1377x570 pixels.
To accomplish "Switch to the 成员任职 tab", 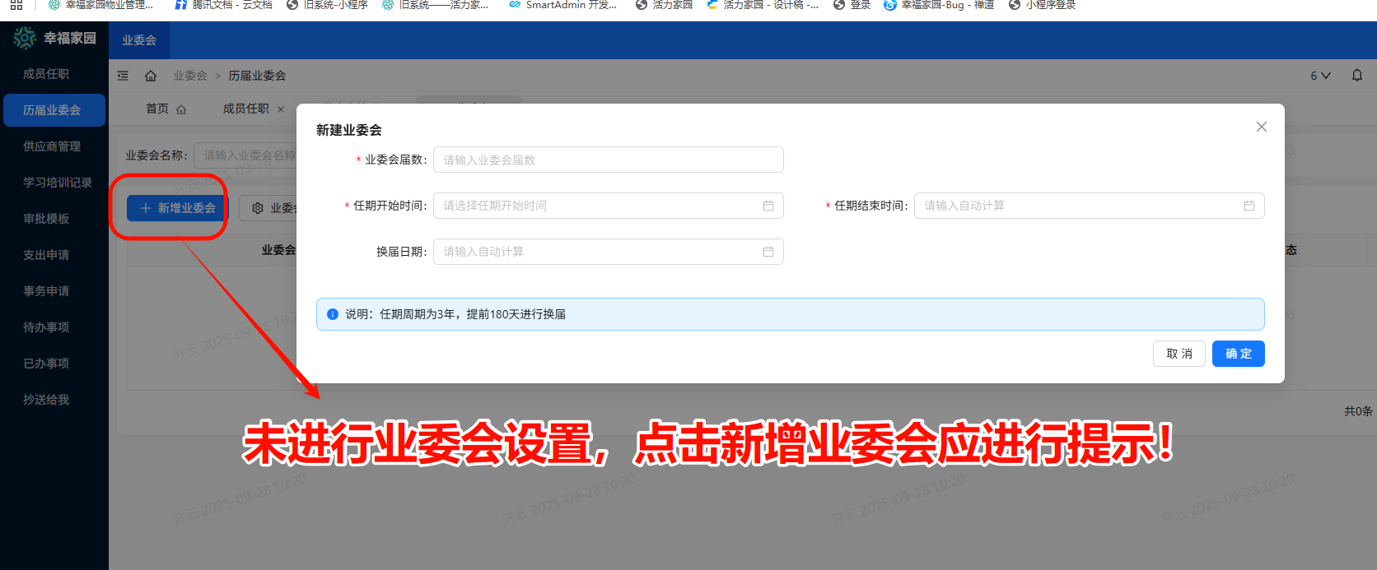I will [245, 109].
